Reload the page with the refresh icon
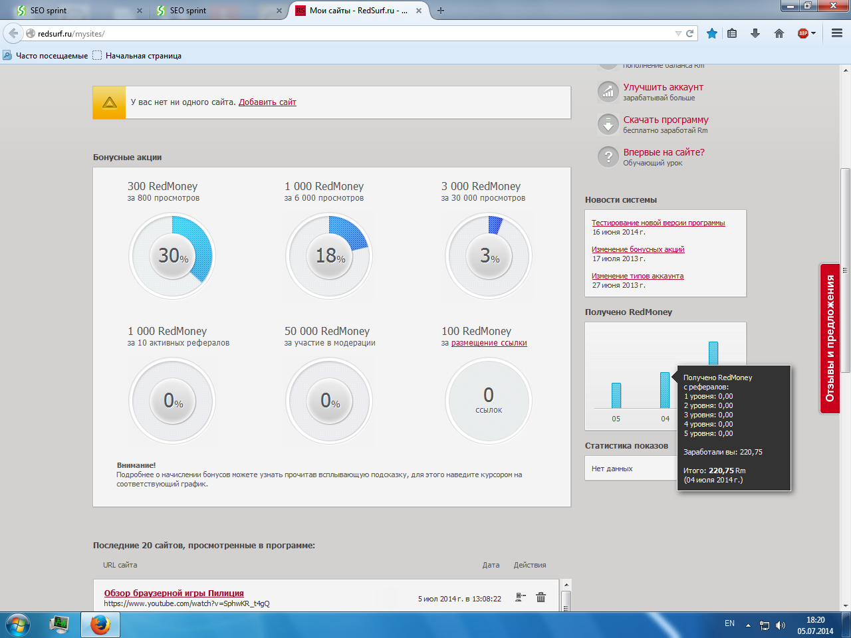Image resolution: width=851 pixels, height=638 pixels. 690,33
